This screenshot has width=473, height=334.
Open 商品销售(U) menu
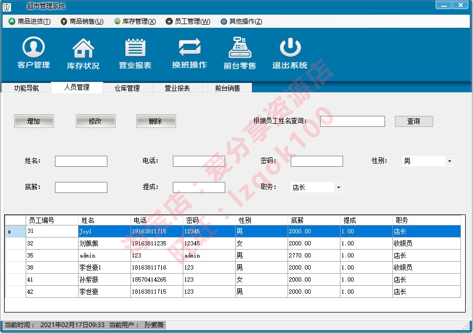(x=82, y=21)
